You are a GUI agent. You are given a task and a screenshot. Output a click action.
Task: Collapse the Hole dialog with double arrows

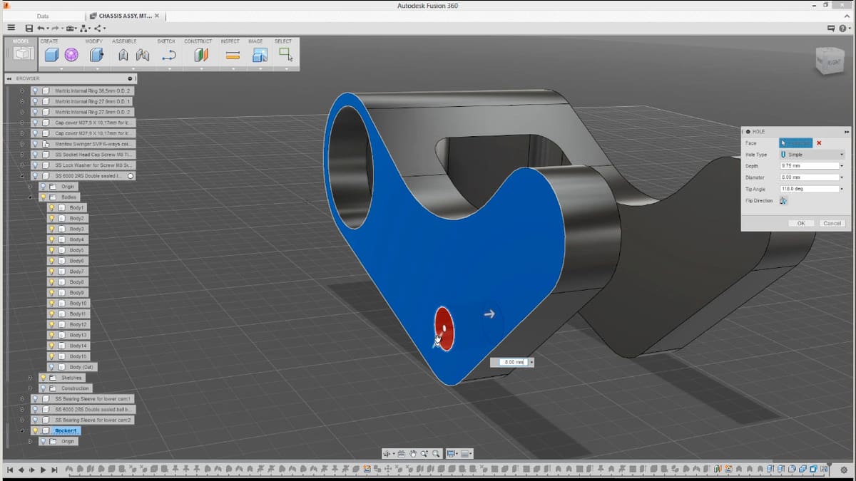click(847, 132)
